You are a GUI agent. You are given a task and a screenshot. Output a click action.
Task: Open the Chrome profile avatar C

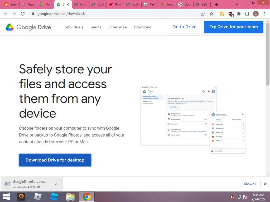[x=256, y=14]
